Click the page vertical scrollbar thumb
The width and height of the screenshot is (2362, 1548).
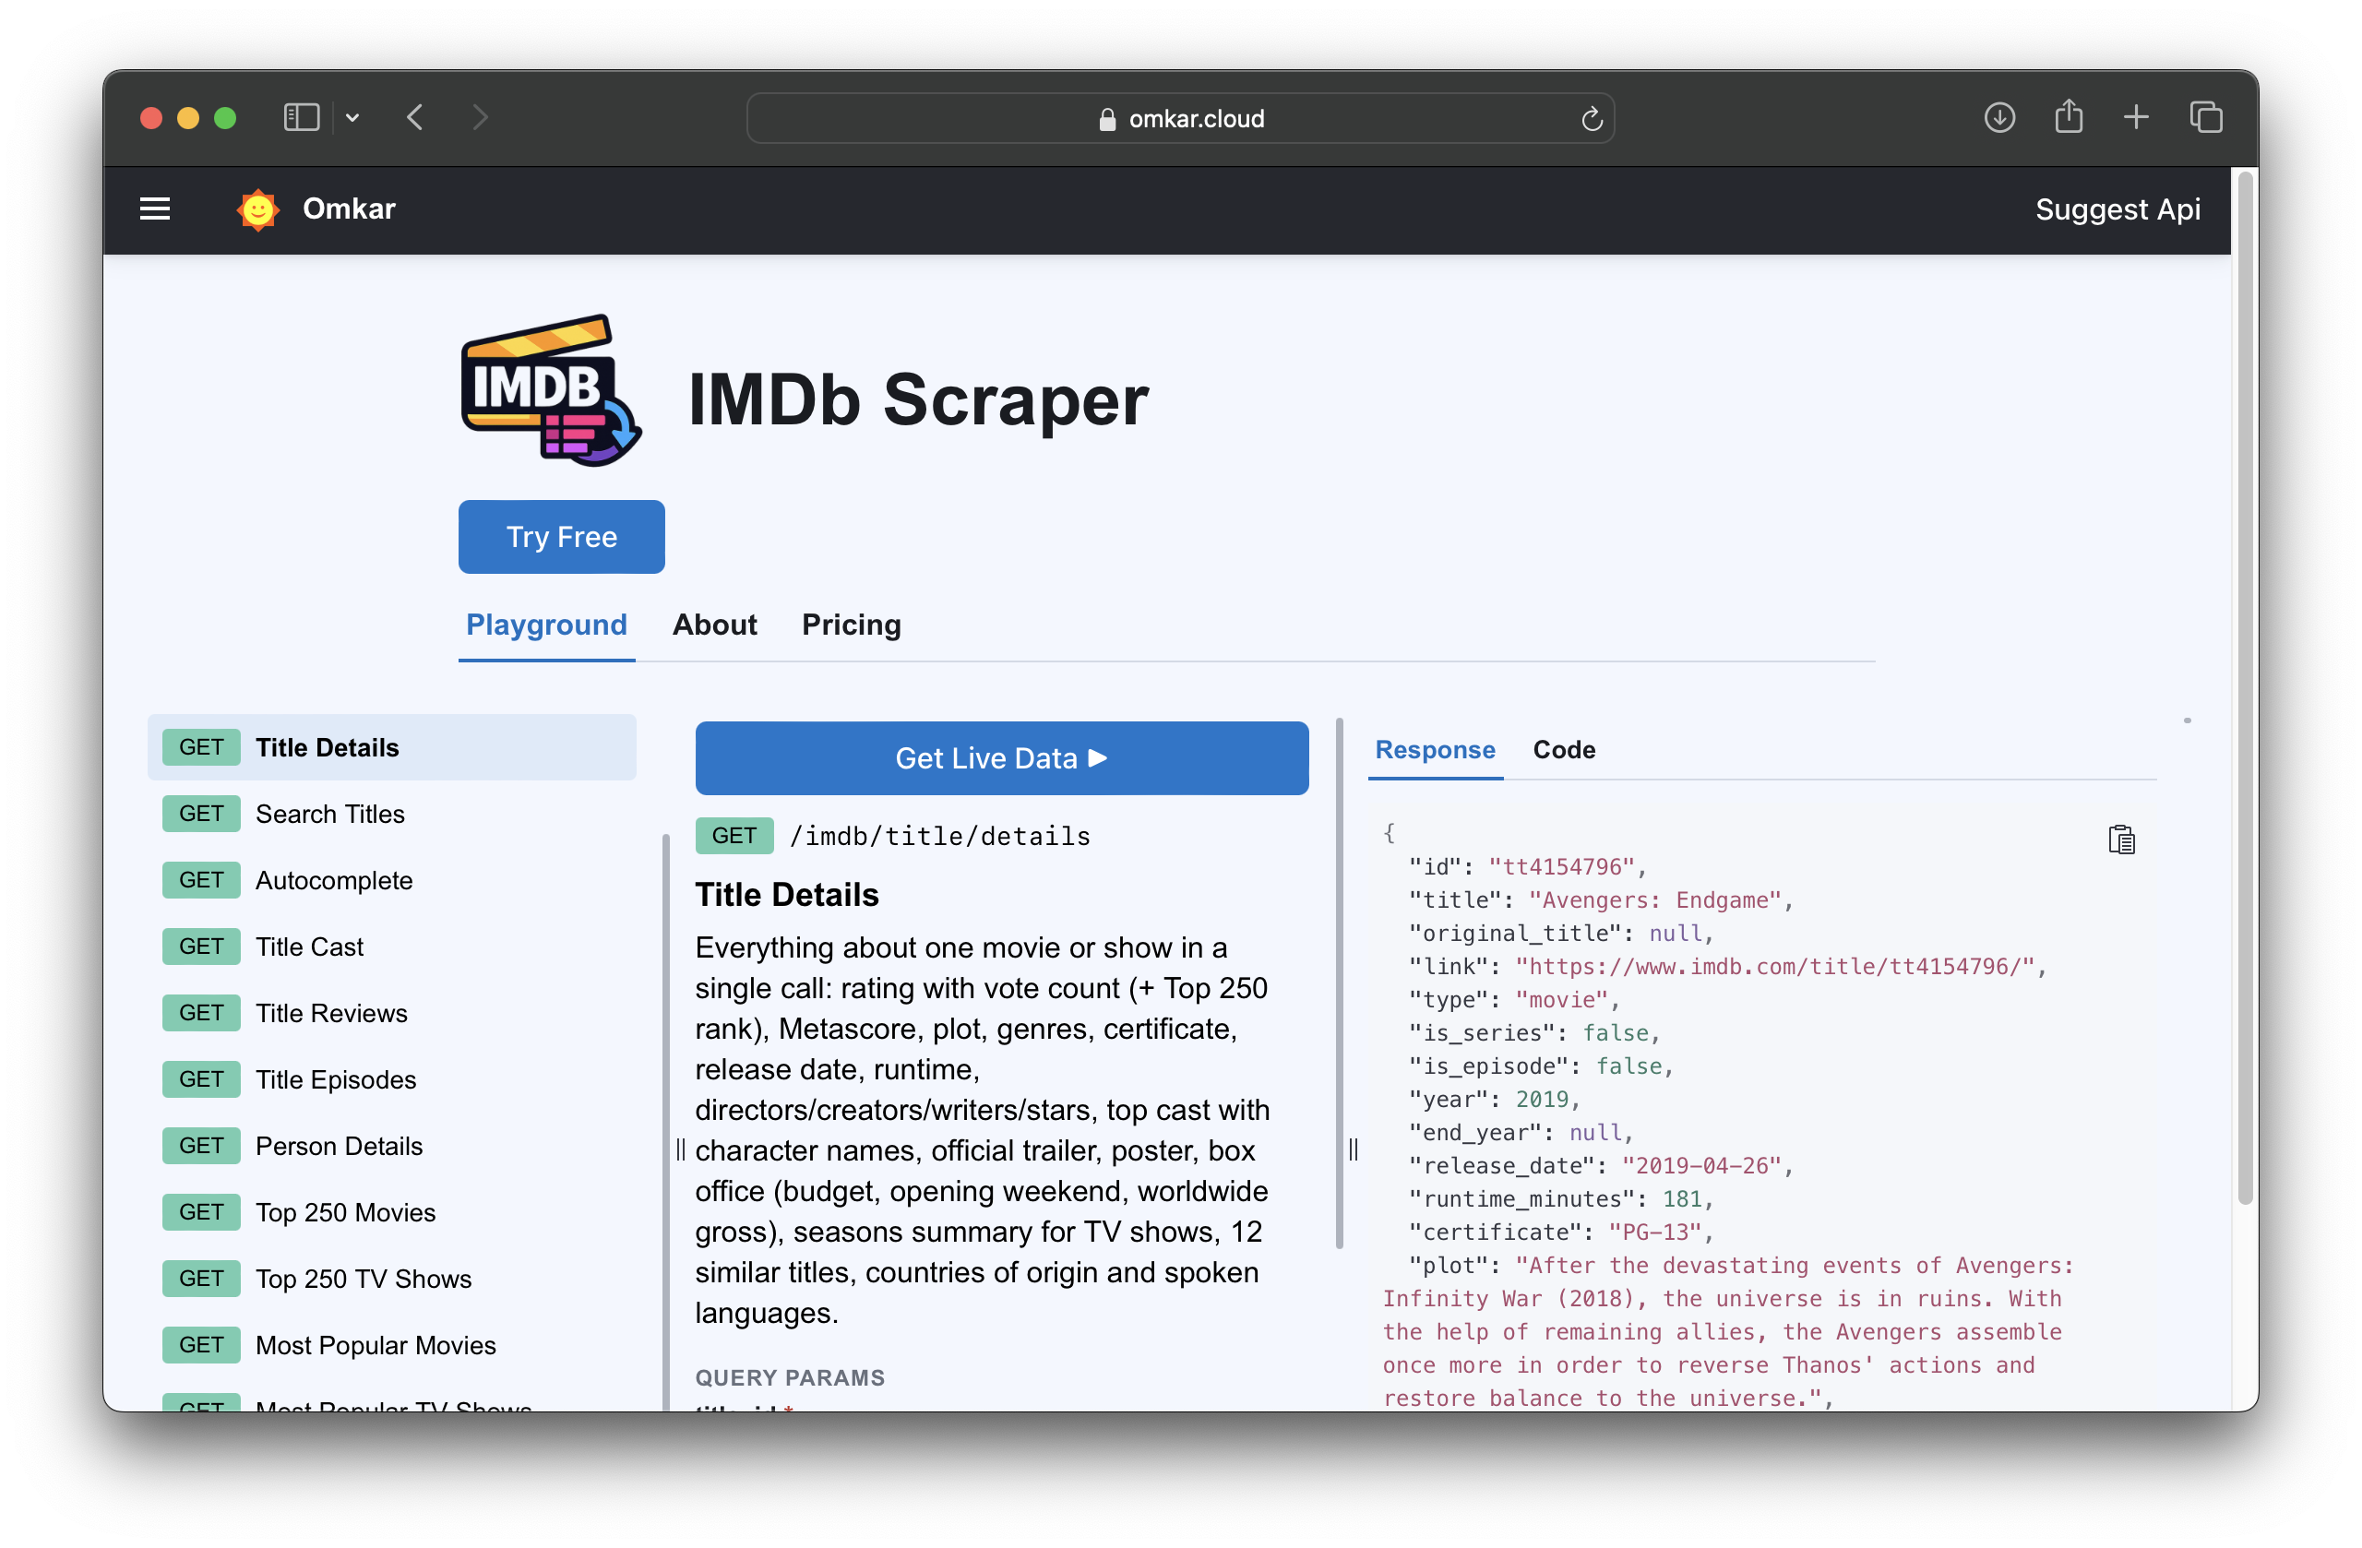(x=2245, y=690)
